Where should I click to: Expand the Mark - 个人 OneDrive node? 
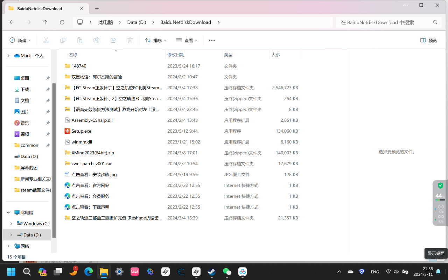coord(8,56)
